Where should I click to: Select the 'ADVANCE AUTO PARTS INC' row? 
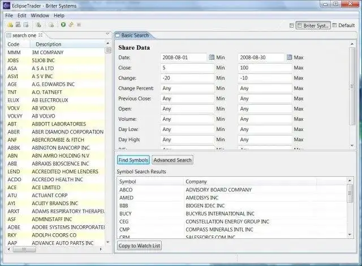coord(55,243)
